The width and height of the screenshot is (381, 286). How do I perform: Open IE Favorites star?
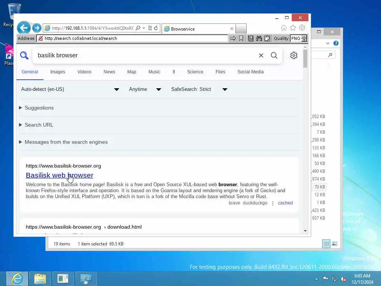tap(293, 28)
